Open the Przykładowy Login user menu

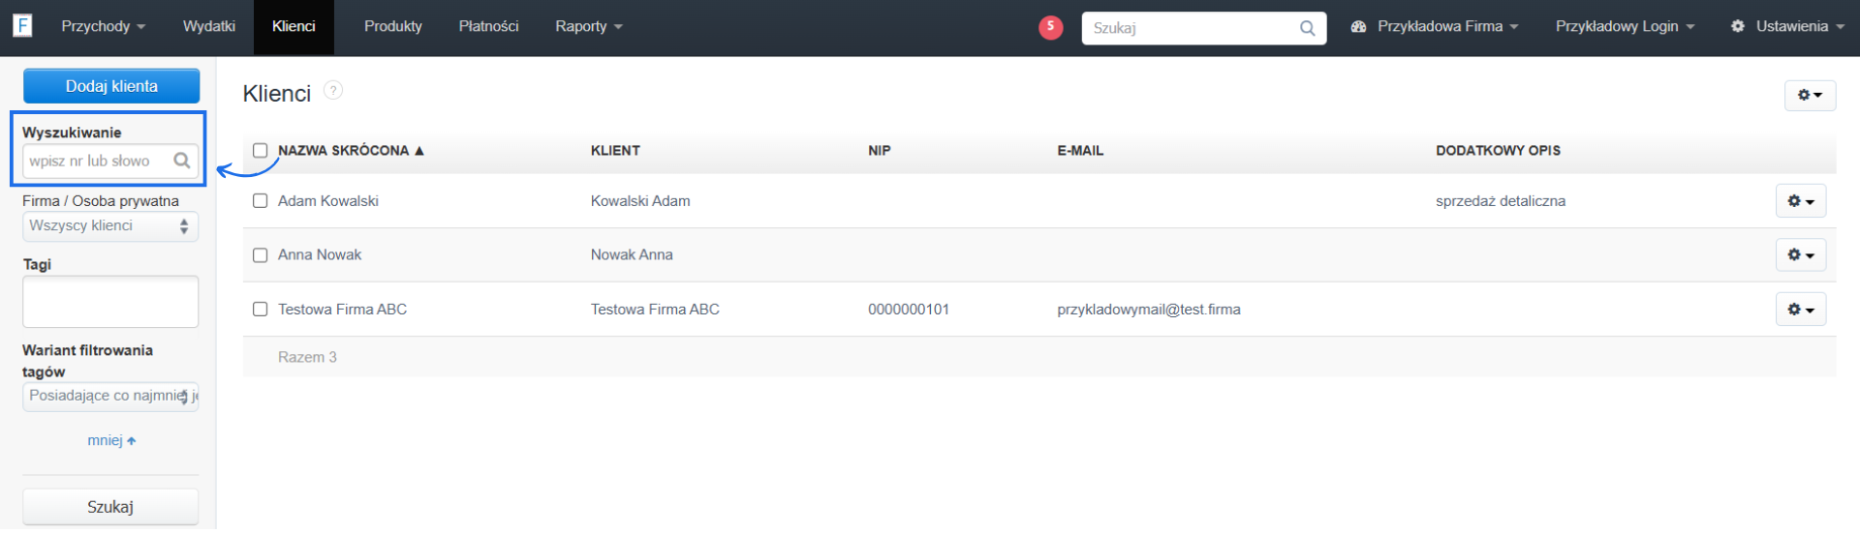(x=1625, y=27)
